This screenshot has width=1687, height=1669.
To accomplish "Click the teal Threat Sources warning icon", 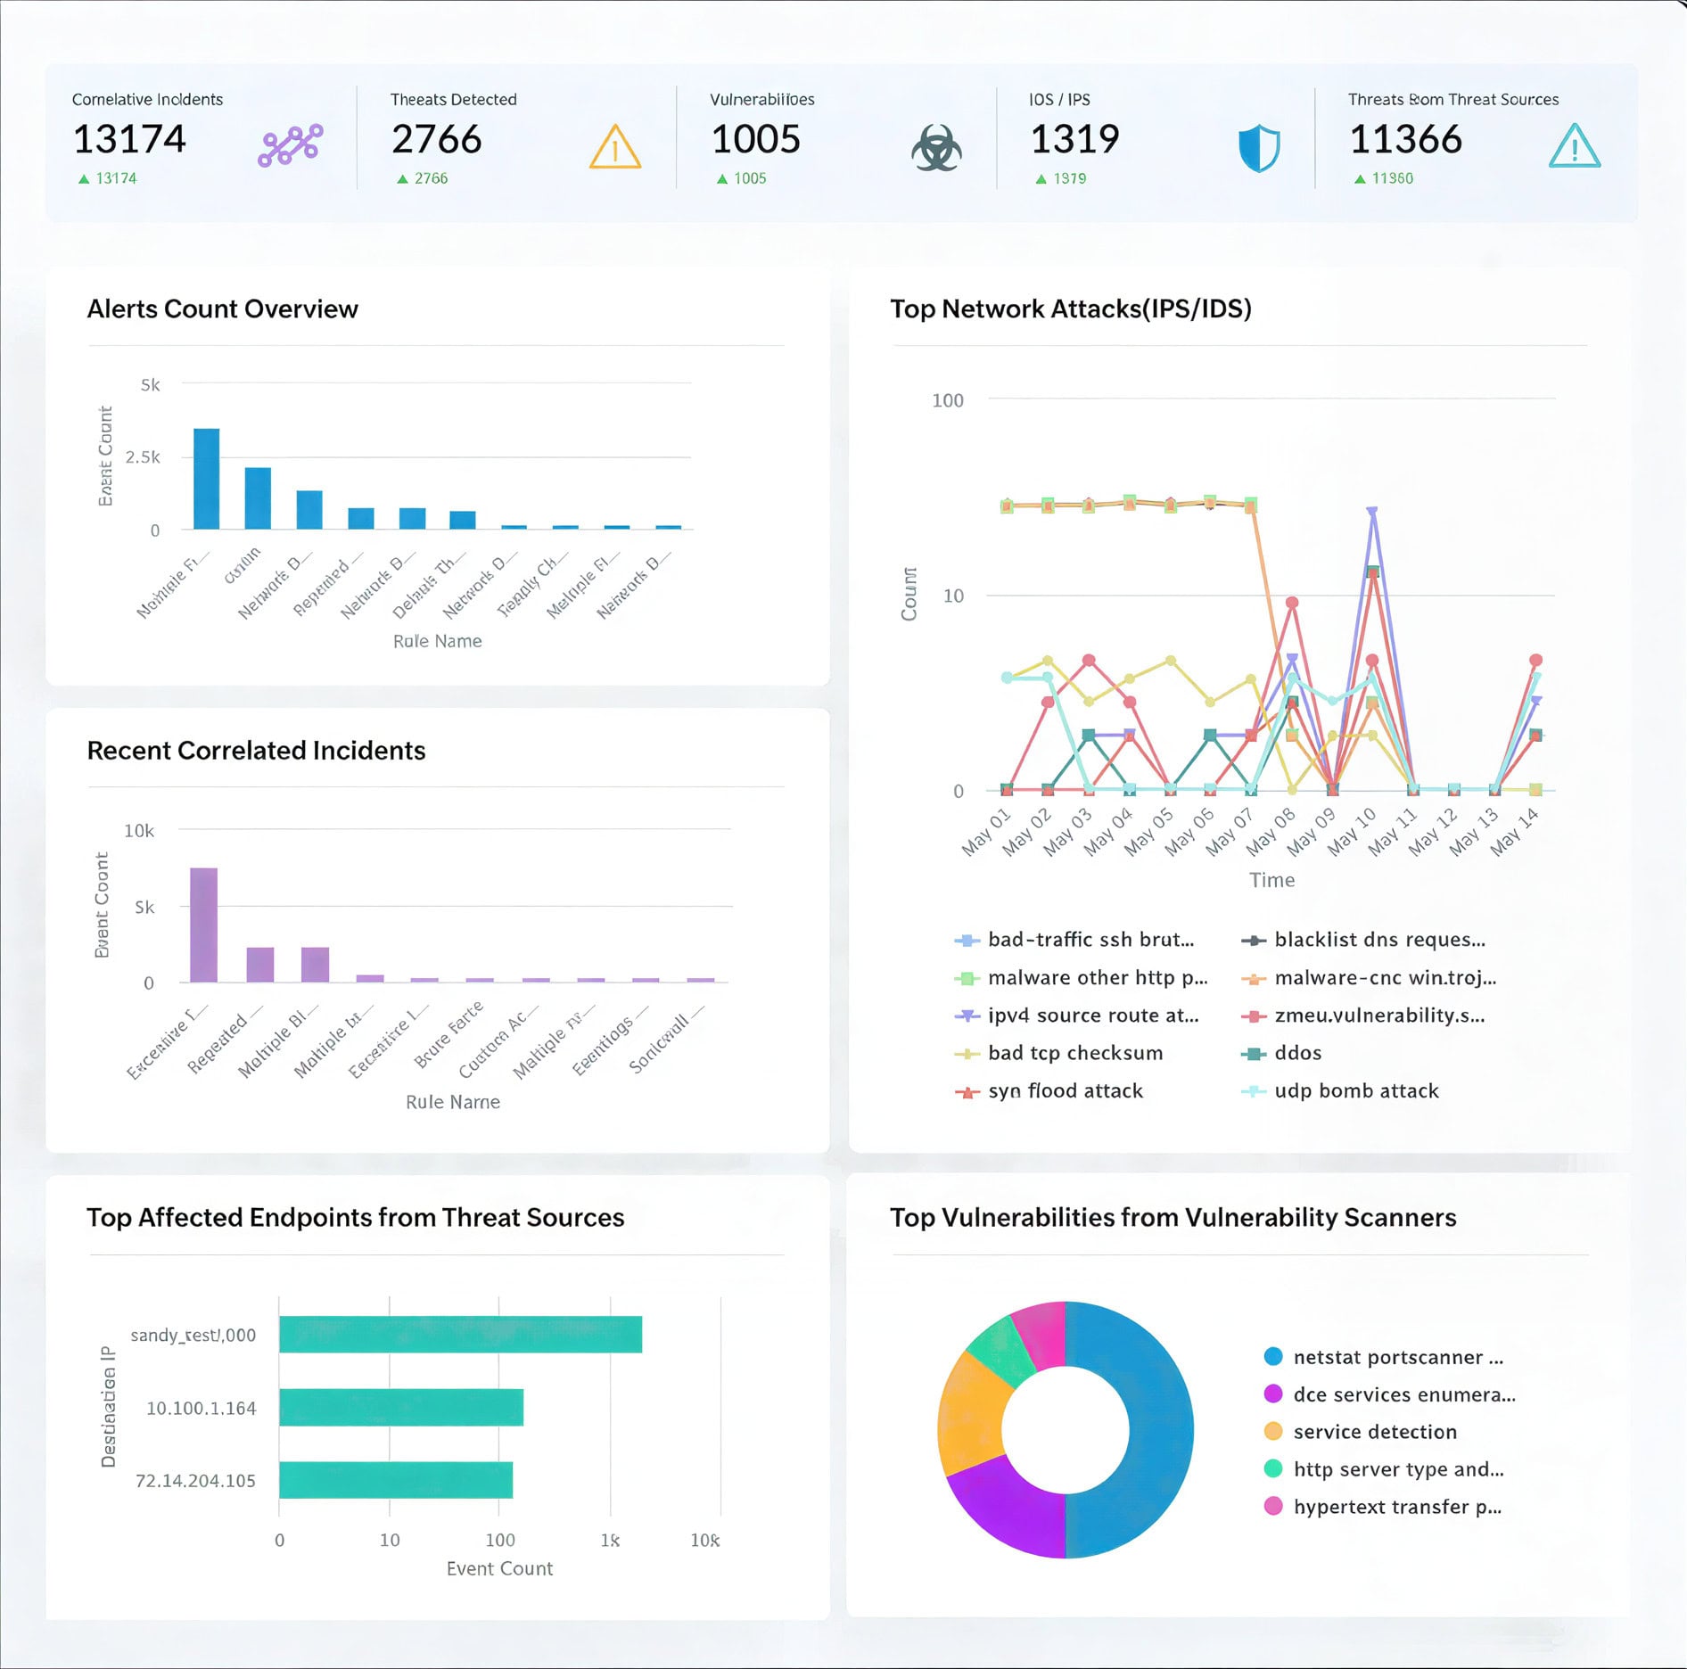I will click(x=1574, y=147).
